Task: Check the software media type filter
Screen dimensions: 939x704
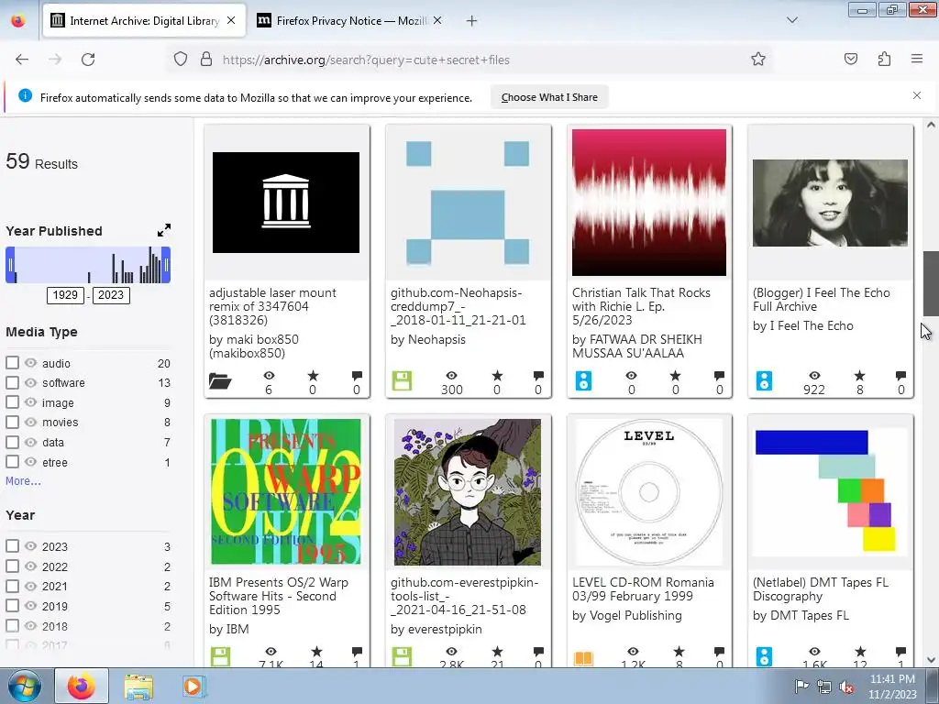Action: (x=12, y=382)
